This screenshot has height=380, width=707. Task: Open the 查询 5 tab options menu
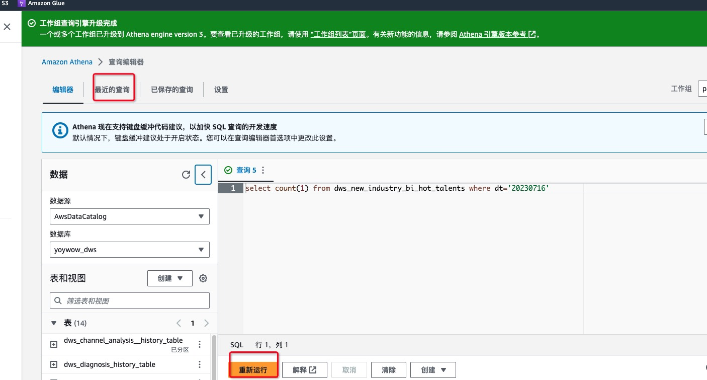click(x=263, y=170)
